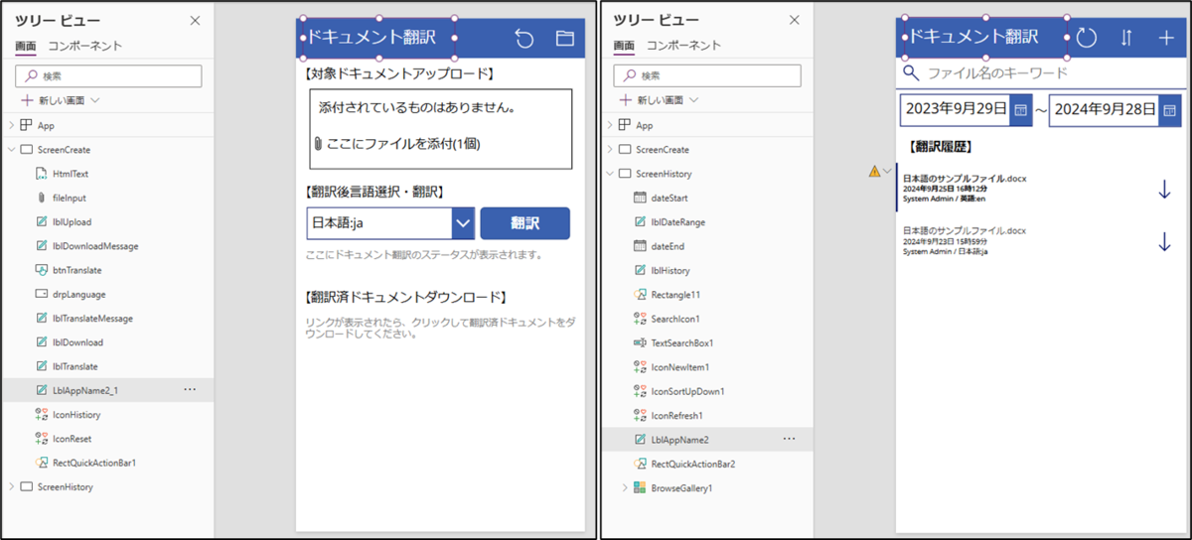Select lblHistory in the right tree view

(671, 270)
